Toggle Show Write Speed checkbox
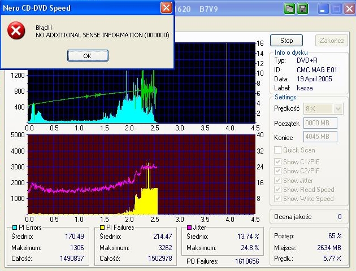 tap(277, 198)
